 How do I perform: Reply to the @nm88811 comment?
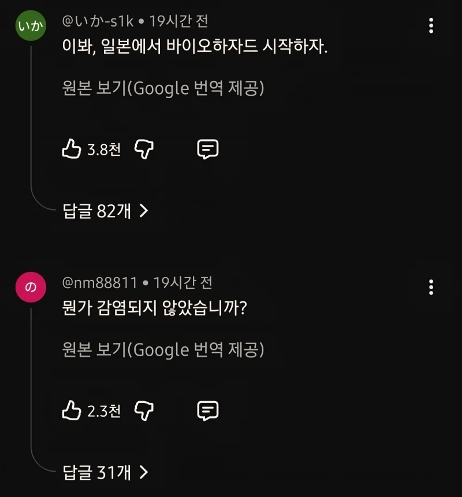point(207,411)
